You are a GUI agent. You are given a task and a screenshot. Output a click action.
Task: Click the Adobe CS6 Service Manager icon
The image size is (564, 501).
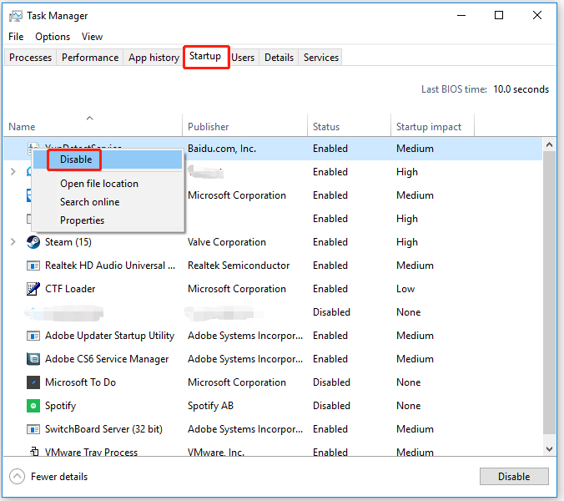pyautogui.click(x=33, y=359)
